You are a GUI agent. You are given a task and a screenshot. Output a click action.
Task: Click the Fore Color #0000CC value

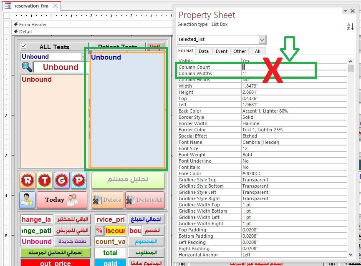tap(294, 173)
